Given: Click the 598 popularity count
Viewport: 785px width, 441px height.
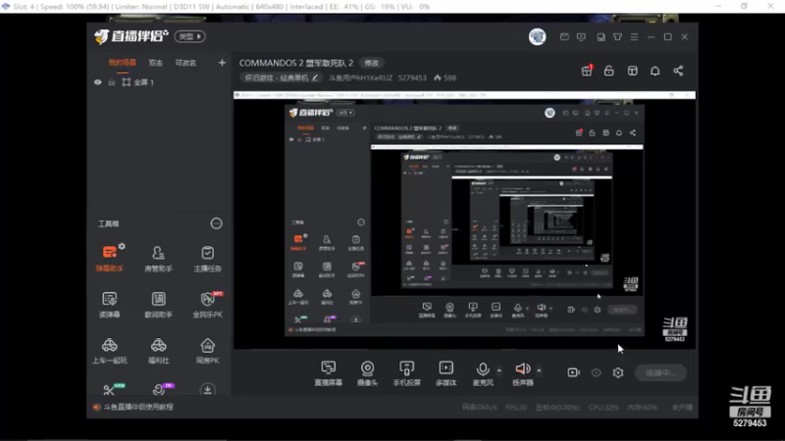Looking at the screenshot, I should (445, 78).
